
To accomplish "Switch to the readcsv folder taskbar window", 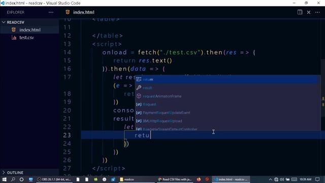I will (x=137, y=179).
